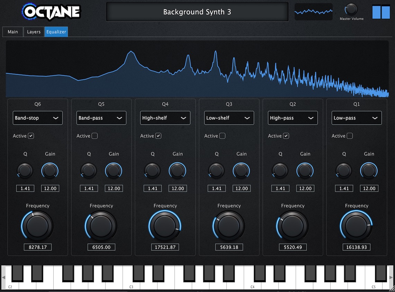Click the Frequency knob for the Q3 band
Screen dimensions: 395x292
[229, 225]
